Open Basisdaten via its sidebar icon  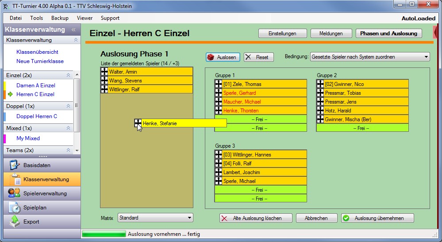(15, 165)
